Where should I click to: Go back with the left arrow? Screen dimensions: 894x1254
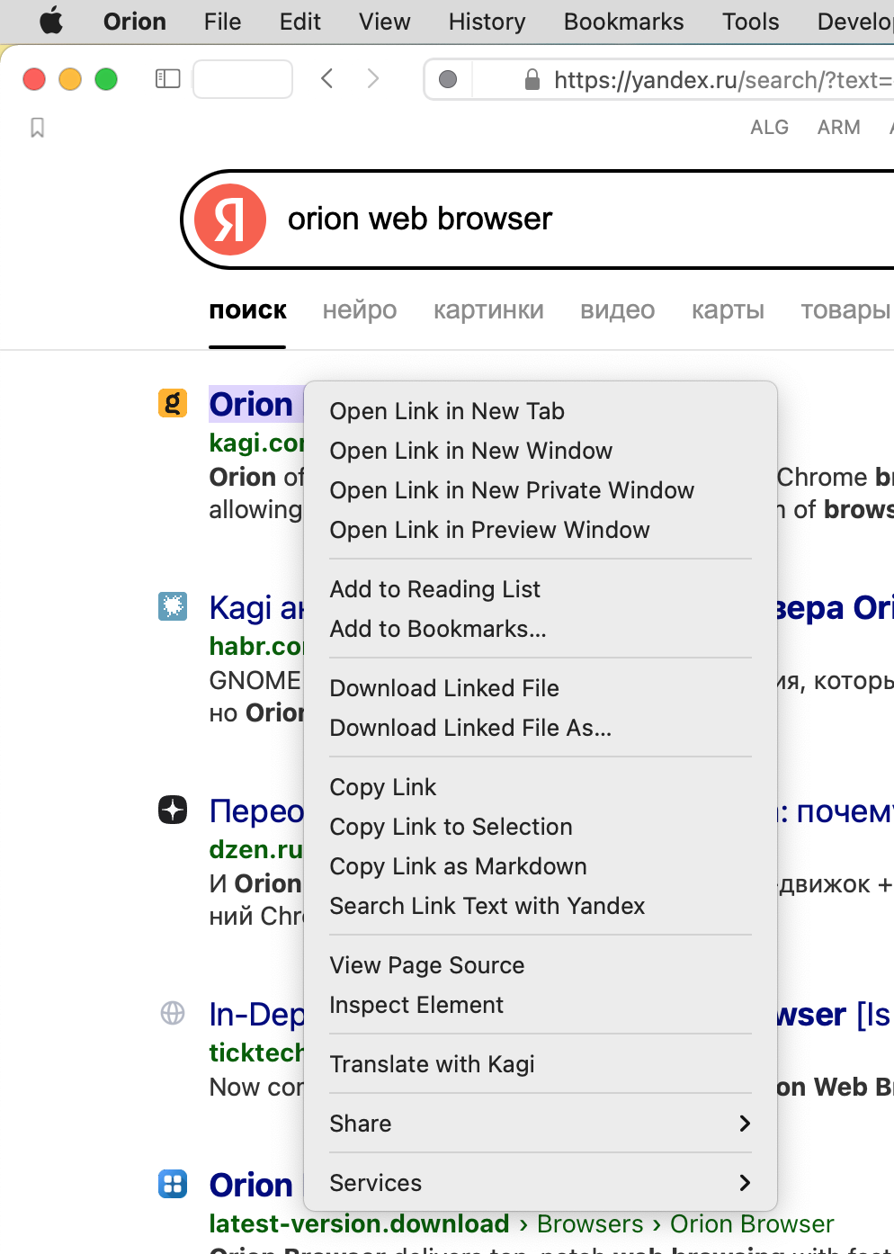click(327, 79)
